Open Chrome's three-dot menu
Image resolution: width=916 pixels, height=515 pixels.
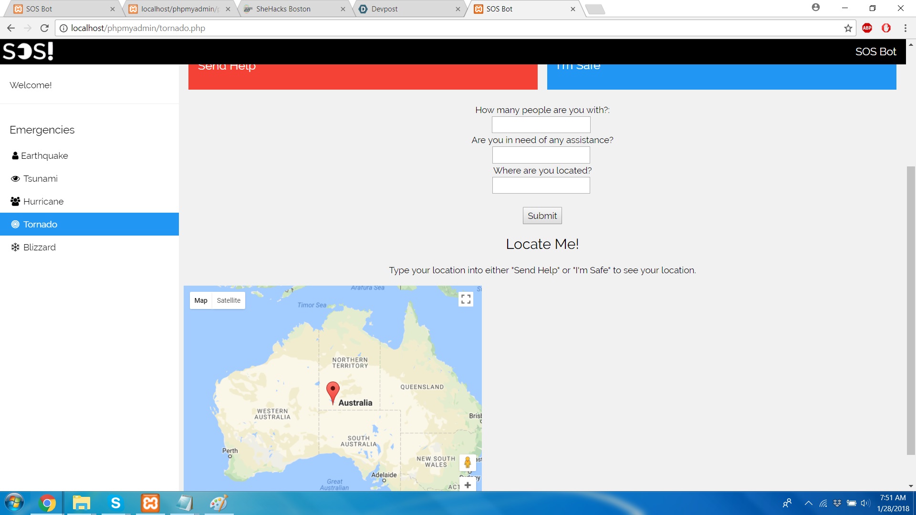click(905, 28)
